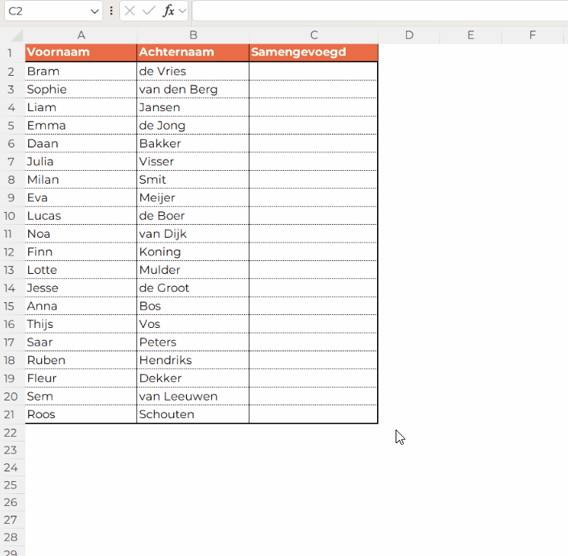
Task: Select the cell containing van Dijk
Action: click(x=193, y=234)
